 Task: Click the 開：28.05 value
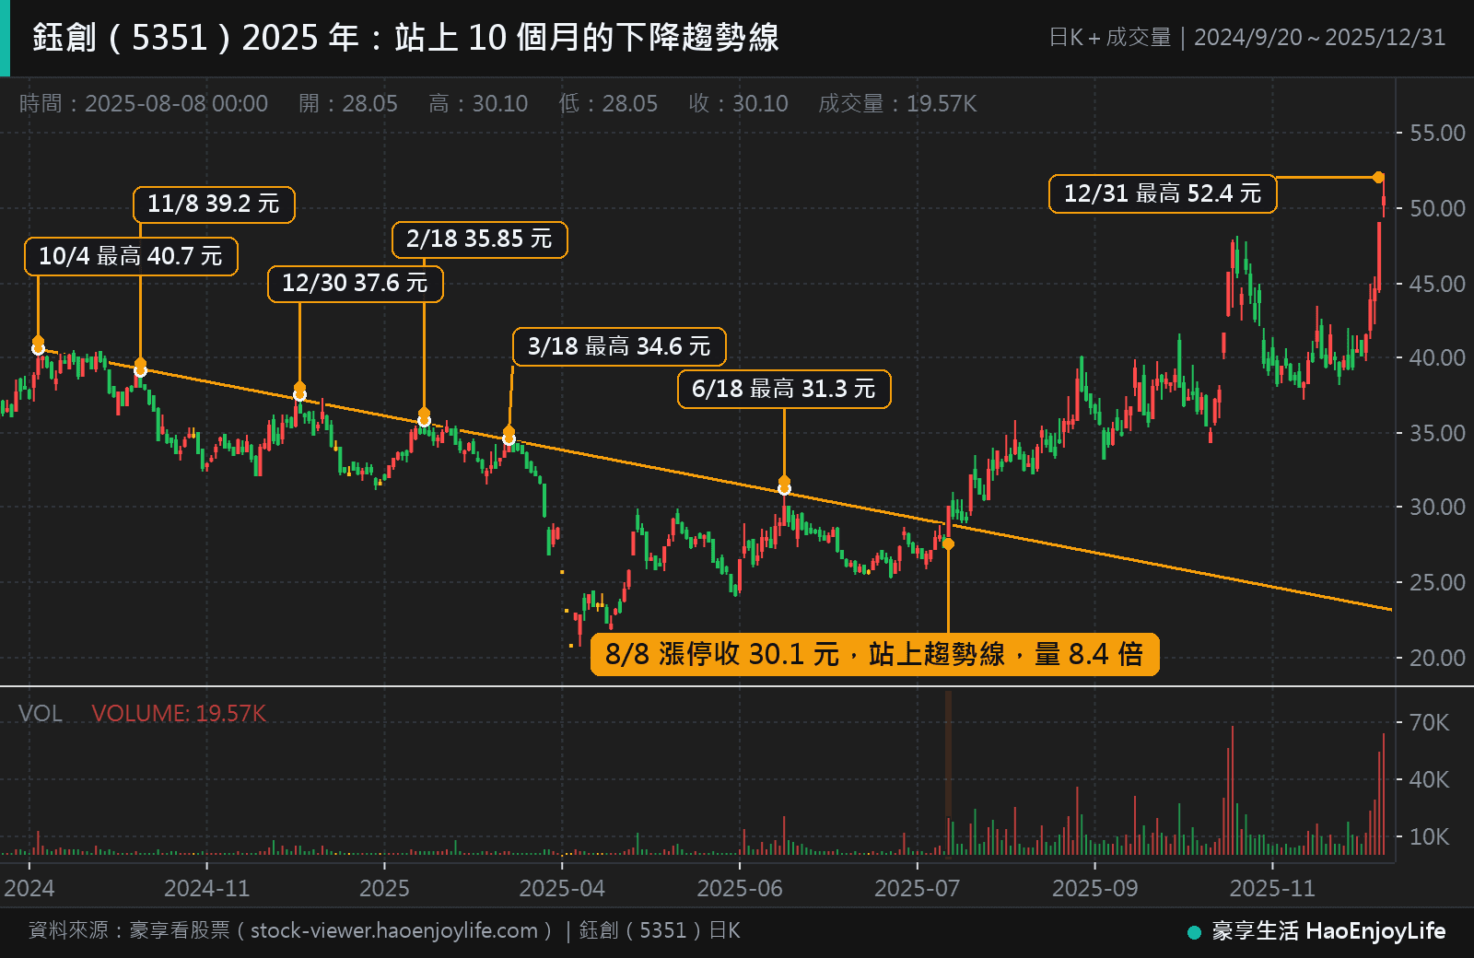point(348,103)
